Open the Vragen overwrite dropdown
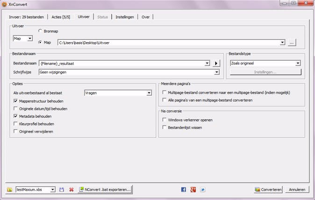315x200 pixels. (x=118, y=93)
